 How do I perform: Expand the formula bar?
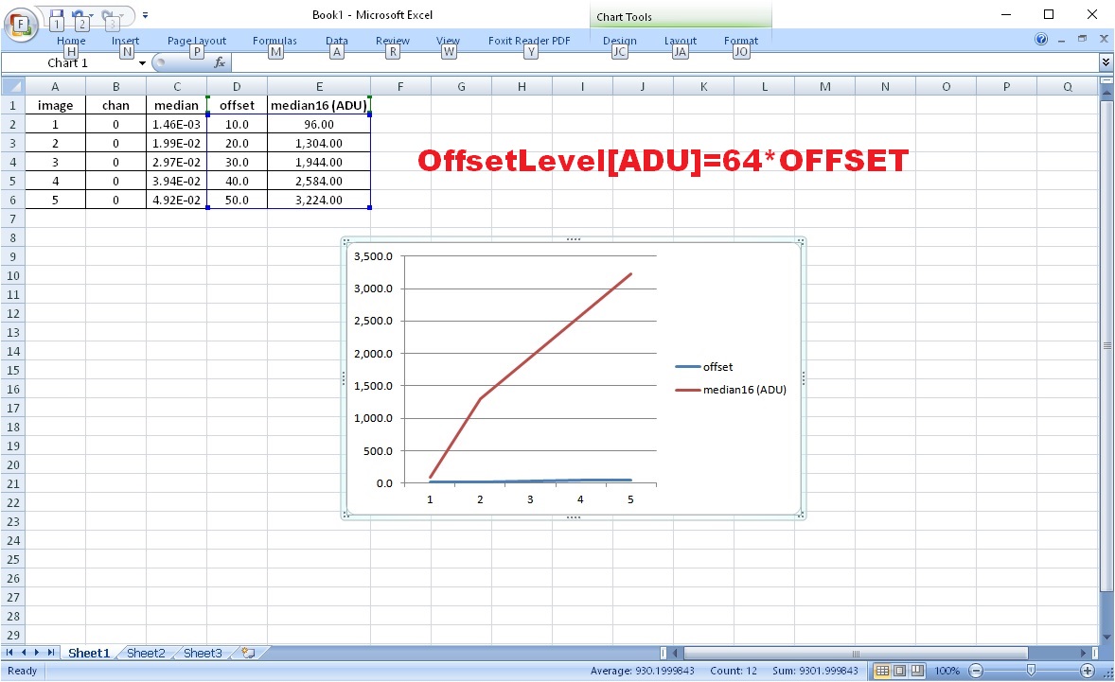pos(1106,62)
